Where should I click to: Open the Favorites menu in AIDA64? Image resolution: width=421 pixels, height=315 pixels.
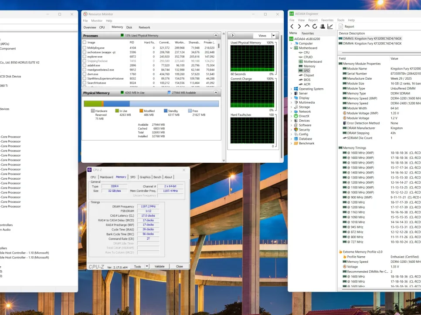tap(327, 20)
